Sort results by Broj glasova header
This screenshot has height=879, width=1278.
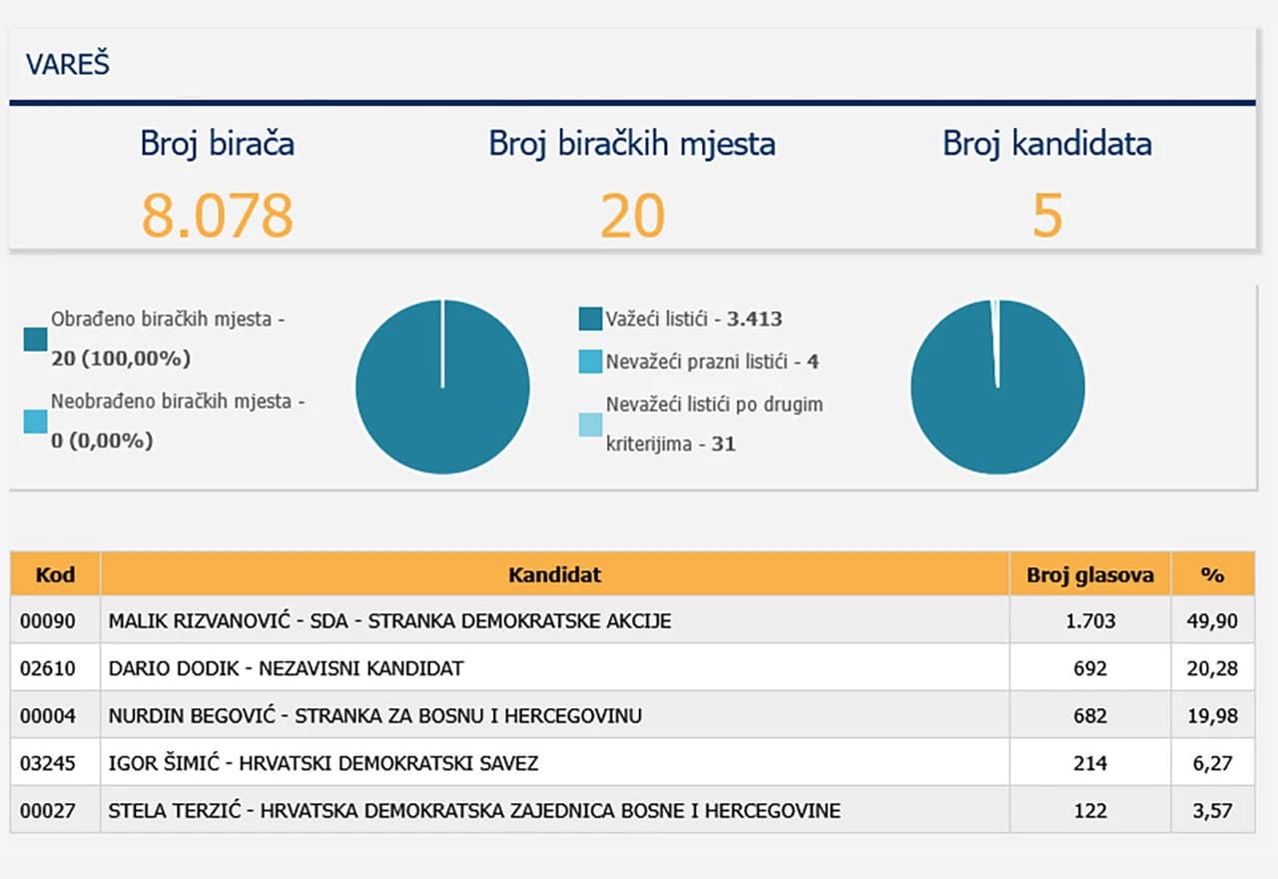click(x=1091, y=574)
